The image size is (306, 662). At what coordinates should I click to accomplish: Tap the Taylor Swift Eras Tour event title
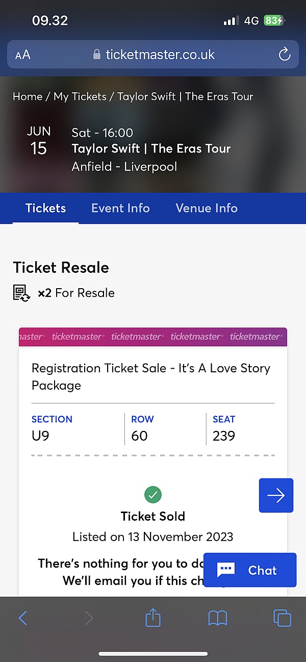pos(151,148)
